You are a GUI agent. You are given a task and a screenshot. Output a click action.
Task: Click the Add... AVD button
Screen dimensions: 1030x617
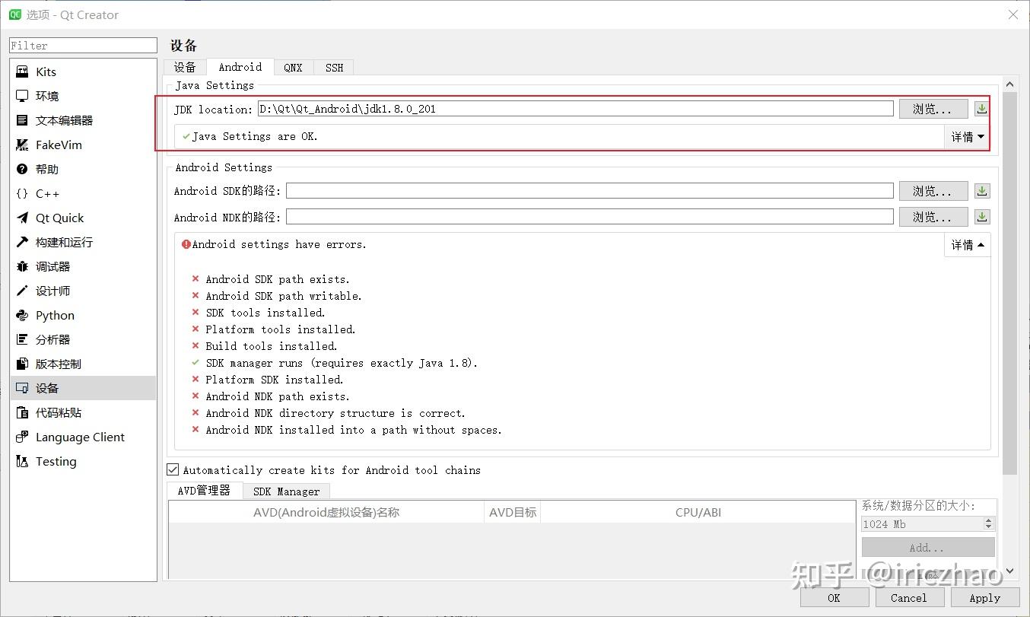click(928, 548)
